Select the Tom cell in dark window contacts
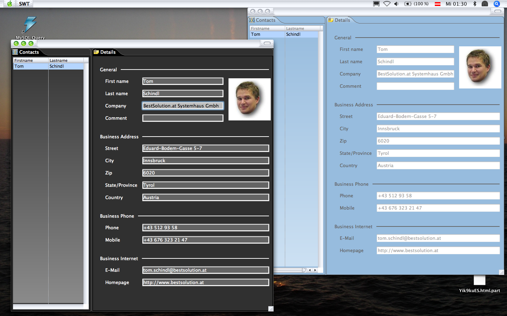This screenshot has width=507, height=316. [x=31, y=66]
